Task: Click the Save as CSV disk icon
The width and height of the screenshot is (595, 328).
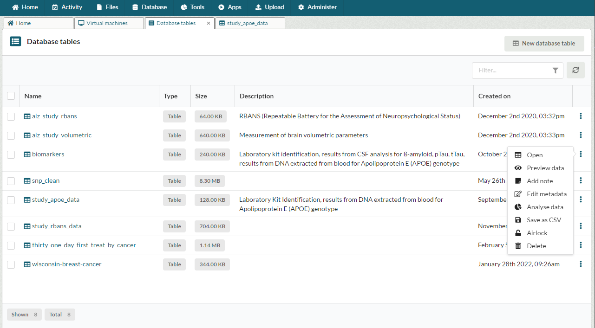Action: 518,220
